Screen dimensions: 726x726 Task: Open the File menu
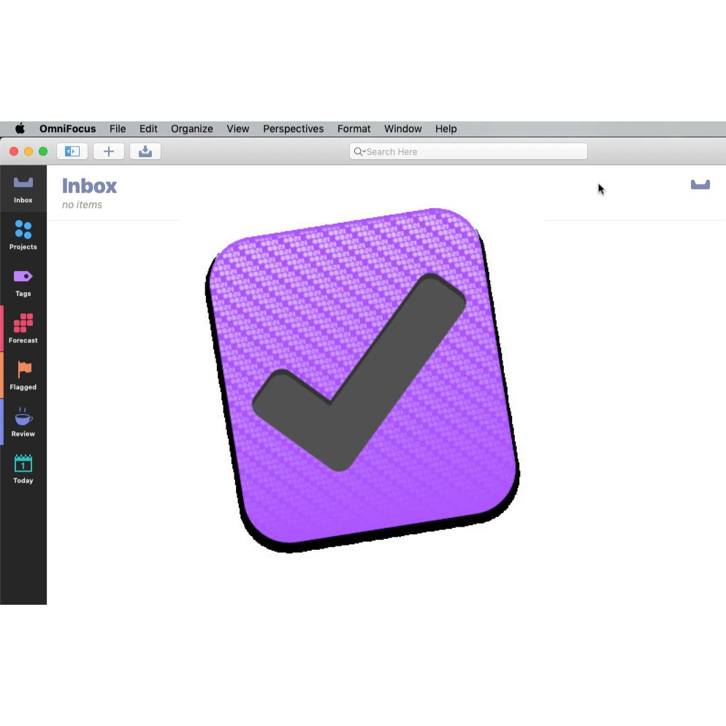coord(118,129)
